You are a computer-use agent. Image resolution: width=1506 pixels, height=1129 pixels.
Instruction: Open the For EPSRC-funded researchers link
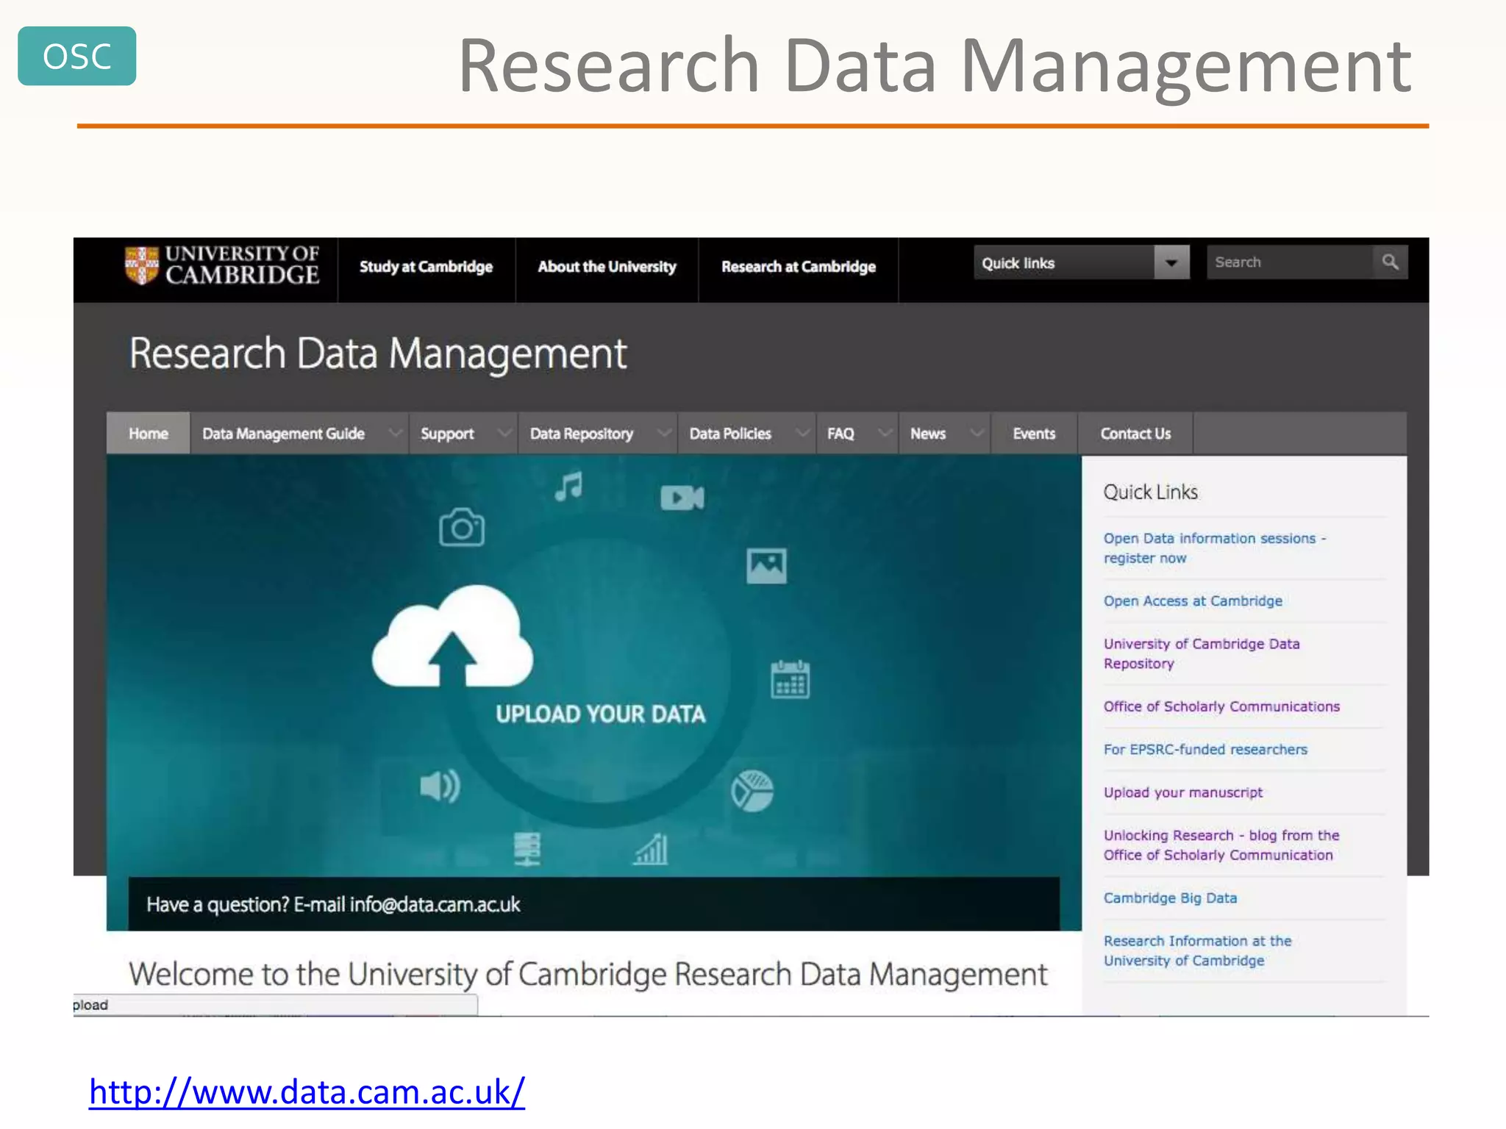[x=1205, y=749]
